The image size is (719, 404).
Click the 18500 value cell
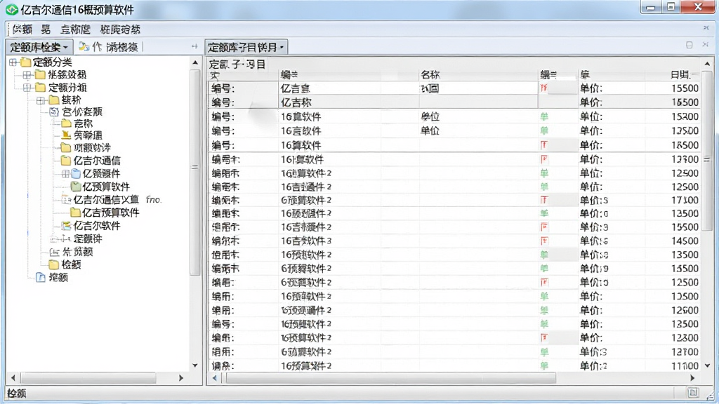pyautogui.click(x=685, y=145)
